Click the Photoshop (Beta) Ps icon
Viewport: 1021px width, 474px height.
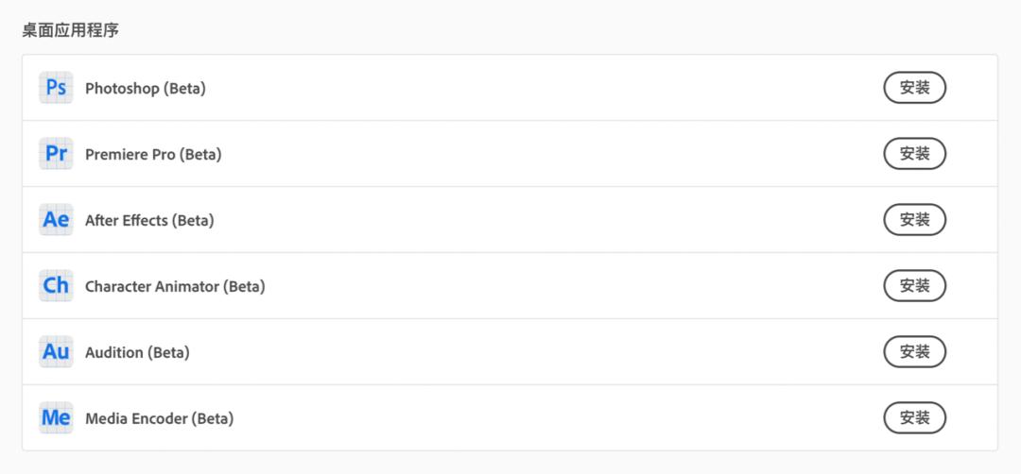(x=56, y=88)
